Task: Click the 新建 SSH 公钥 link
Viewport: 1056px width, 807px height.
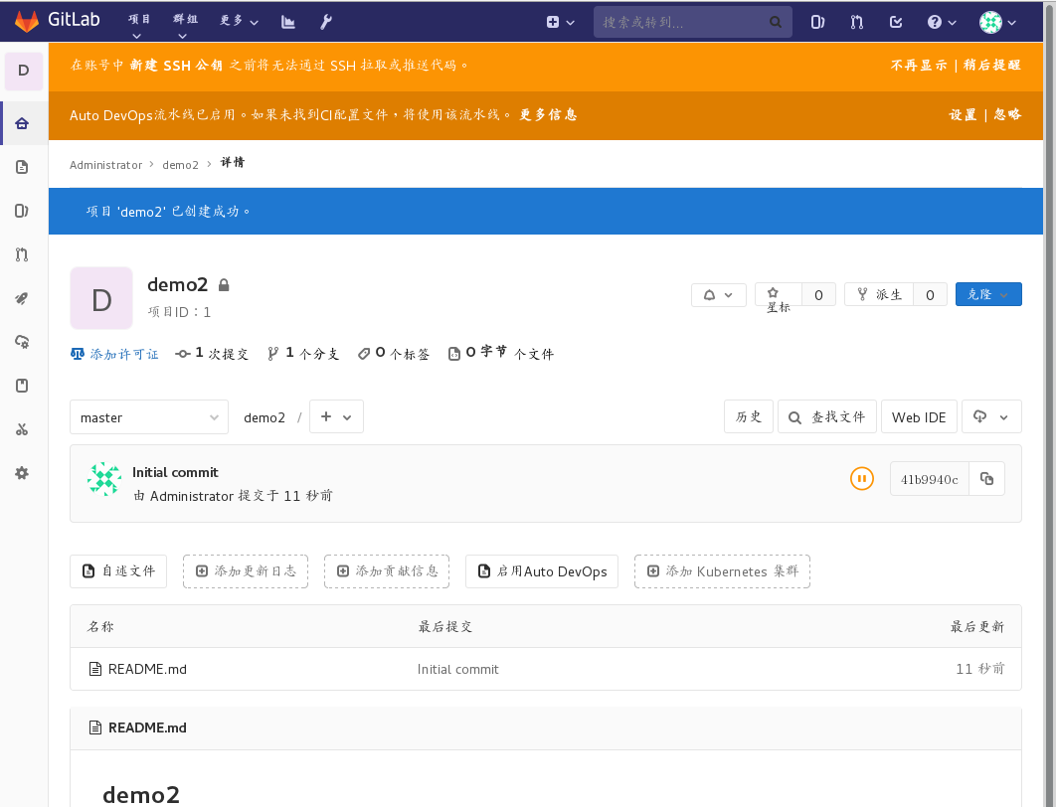Action: click(176, 66)
